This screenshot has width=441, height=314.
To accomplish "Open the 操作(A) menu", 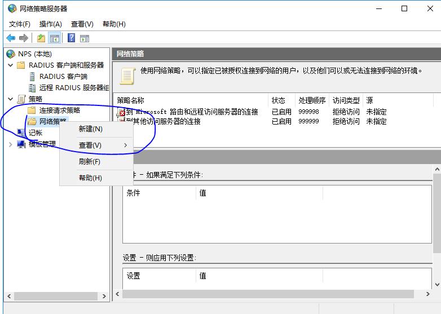I will (x=51, y=24).
